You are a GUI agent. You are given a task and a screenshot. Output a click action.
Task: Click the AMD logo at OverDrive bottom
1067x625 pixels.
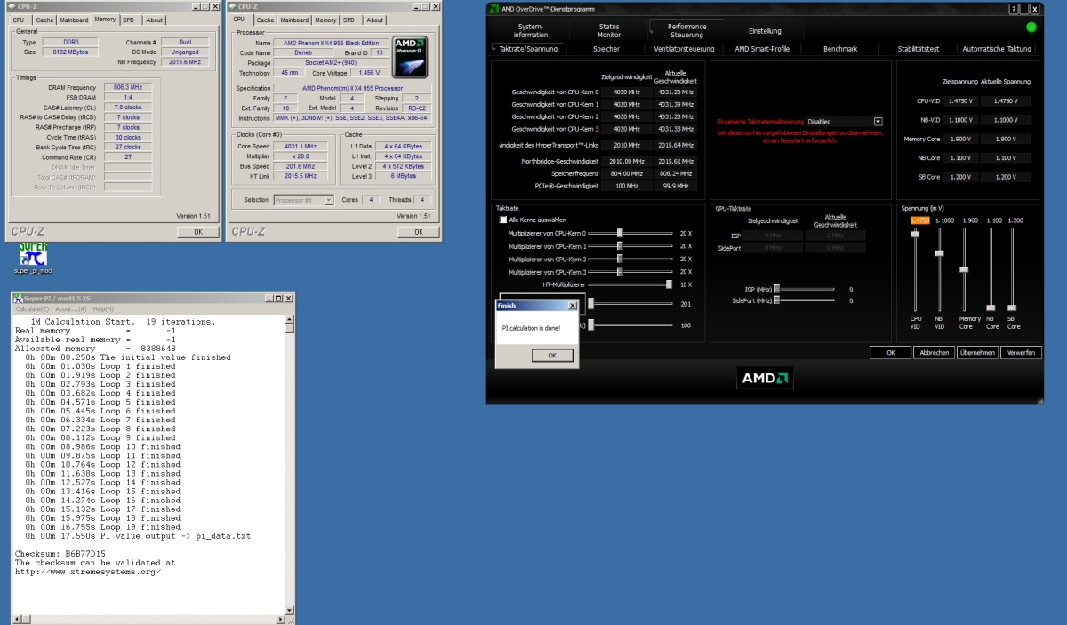pyautogui.click(x=765, y=378)
